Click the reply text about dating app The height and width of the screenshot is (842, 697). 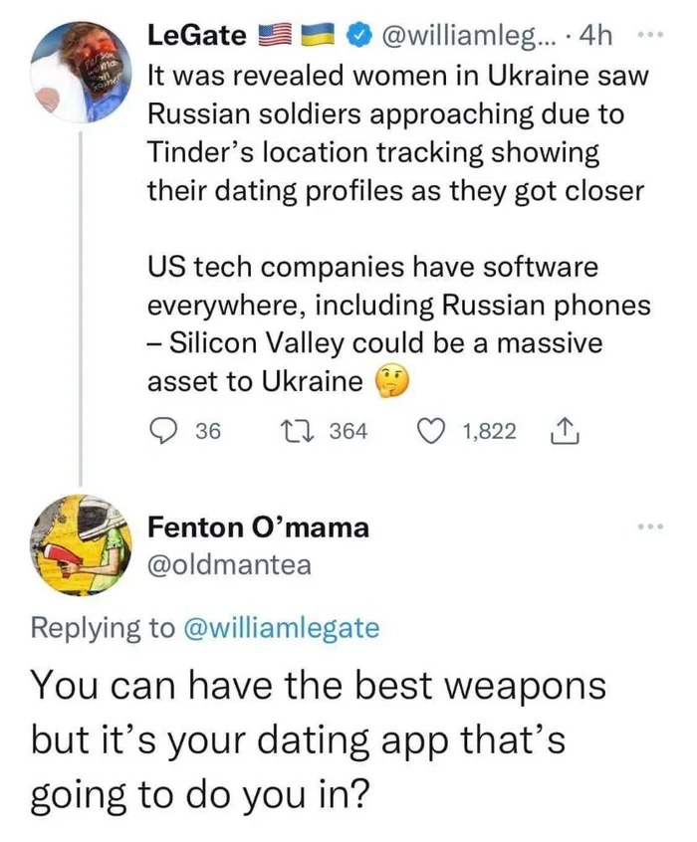[319, 739]
